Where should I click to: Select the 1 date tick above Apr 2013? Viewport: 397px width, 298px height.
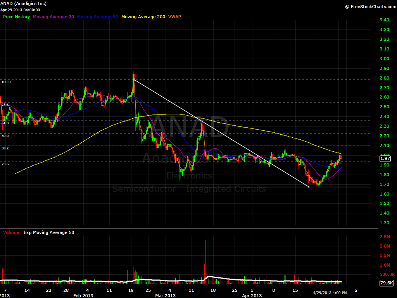click(x=252, y=290)
